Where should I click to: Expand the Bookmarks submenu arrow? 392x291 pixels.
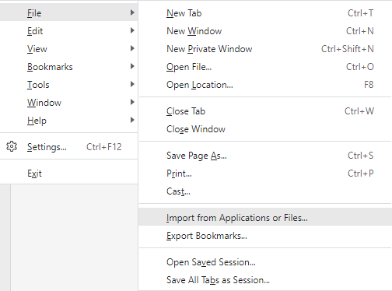[132, 66]
